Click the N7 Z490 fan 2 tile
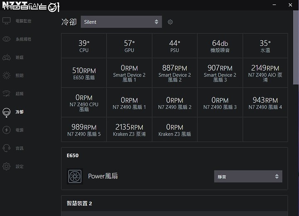Viewport: 299px width, 216px height. pos(175,102)
